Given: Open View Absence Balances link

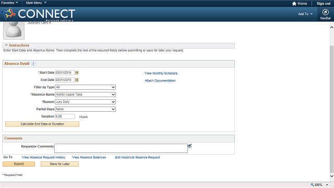Looking at the screenshot, I should [x=89, y=158].
